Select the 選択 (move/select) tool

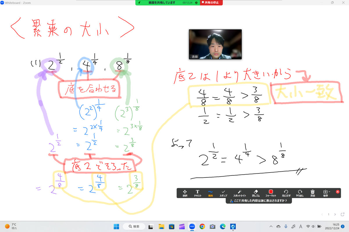pyautogui.click(x=185, y=193)
